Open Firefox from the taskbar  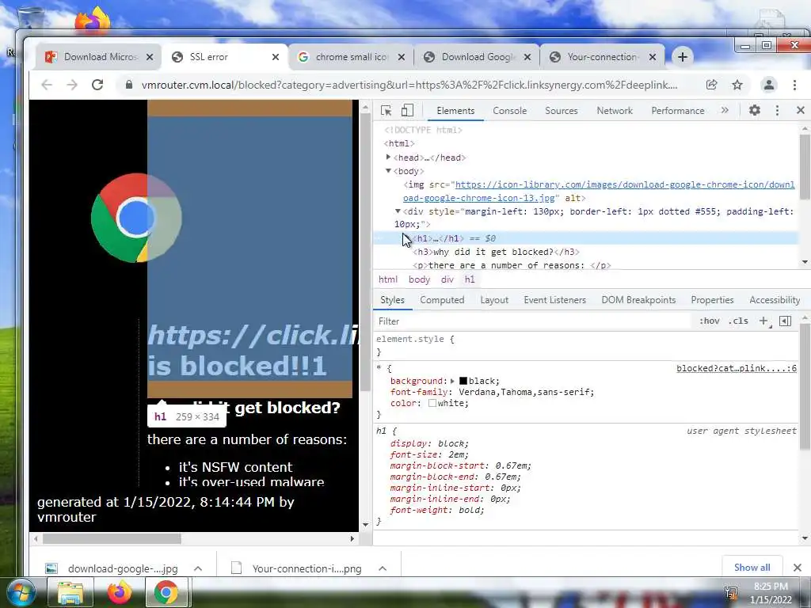pos(119,593)
